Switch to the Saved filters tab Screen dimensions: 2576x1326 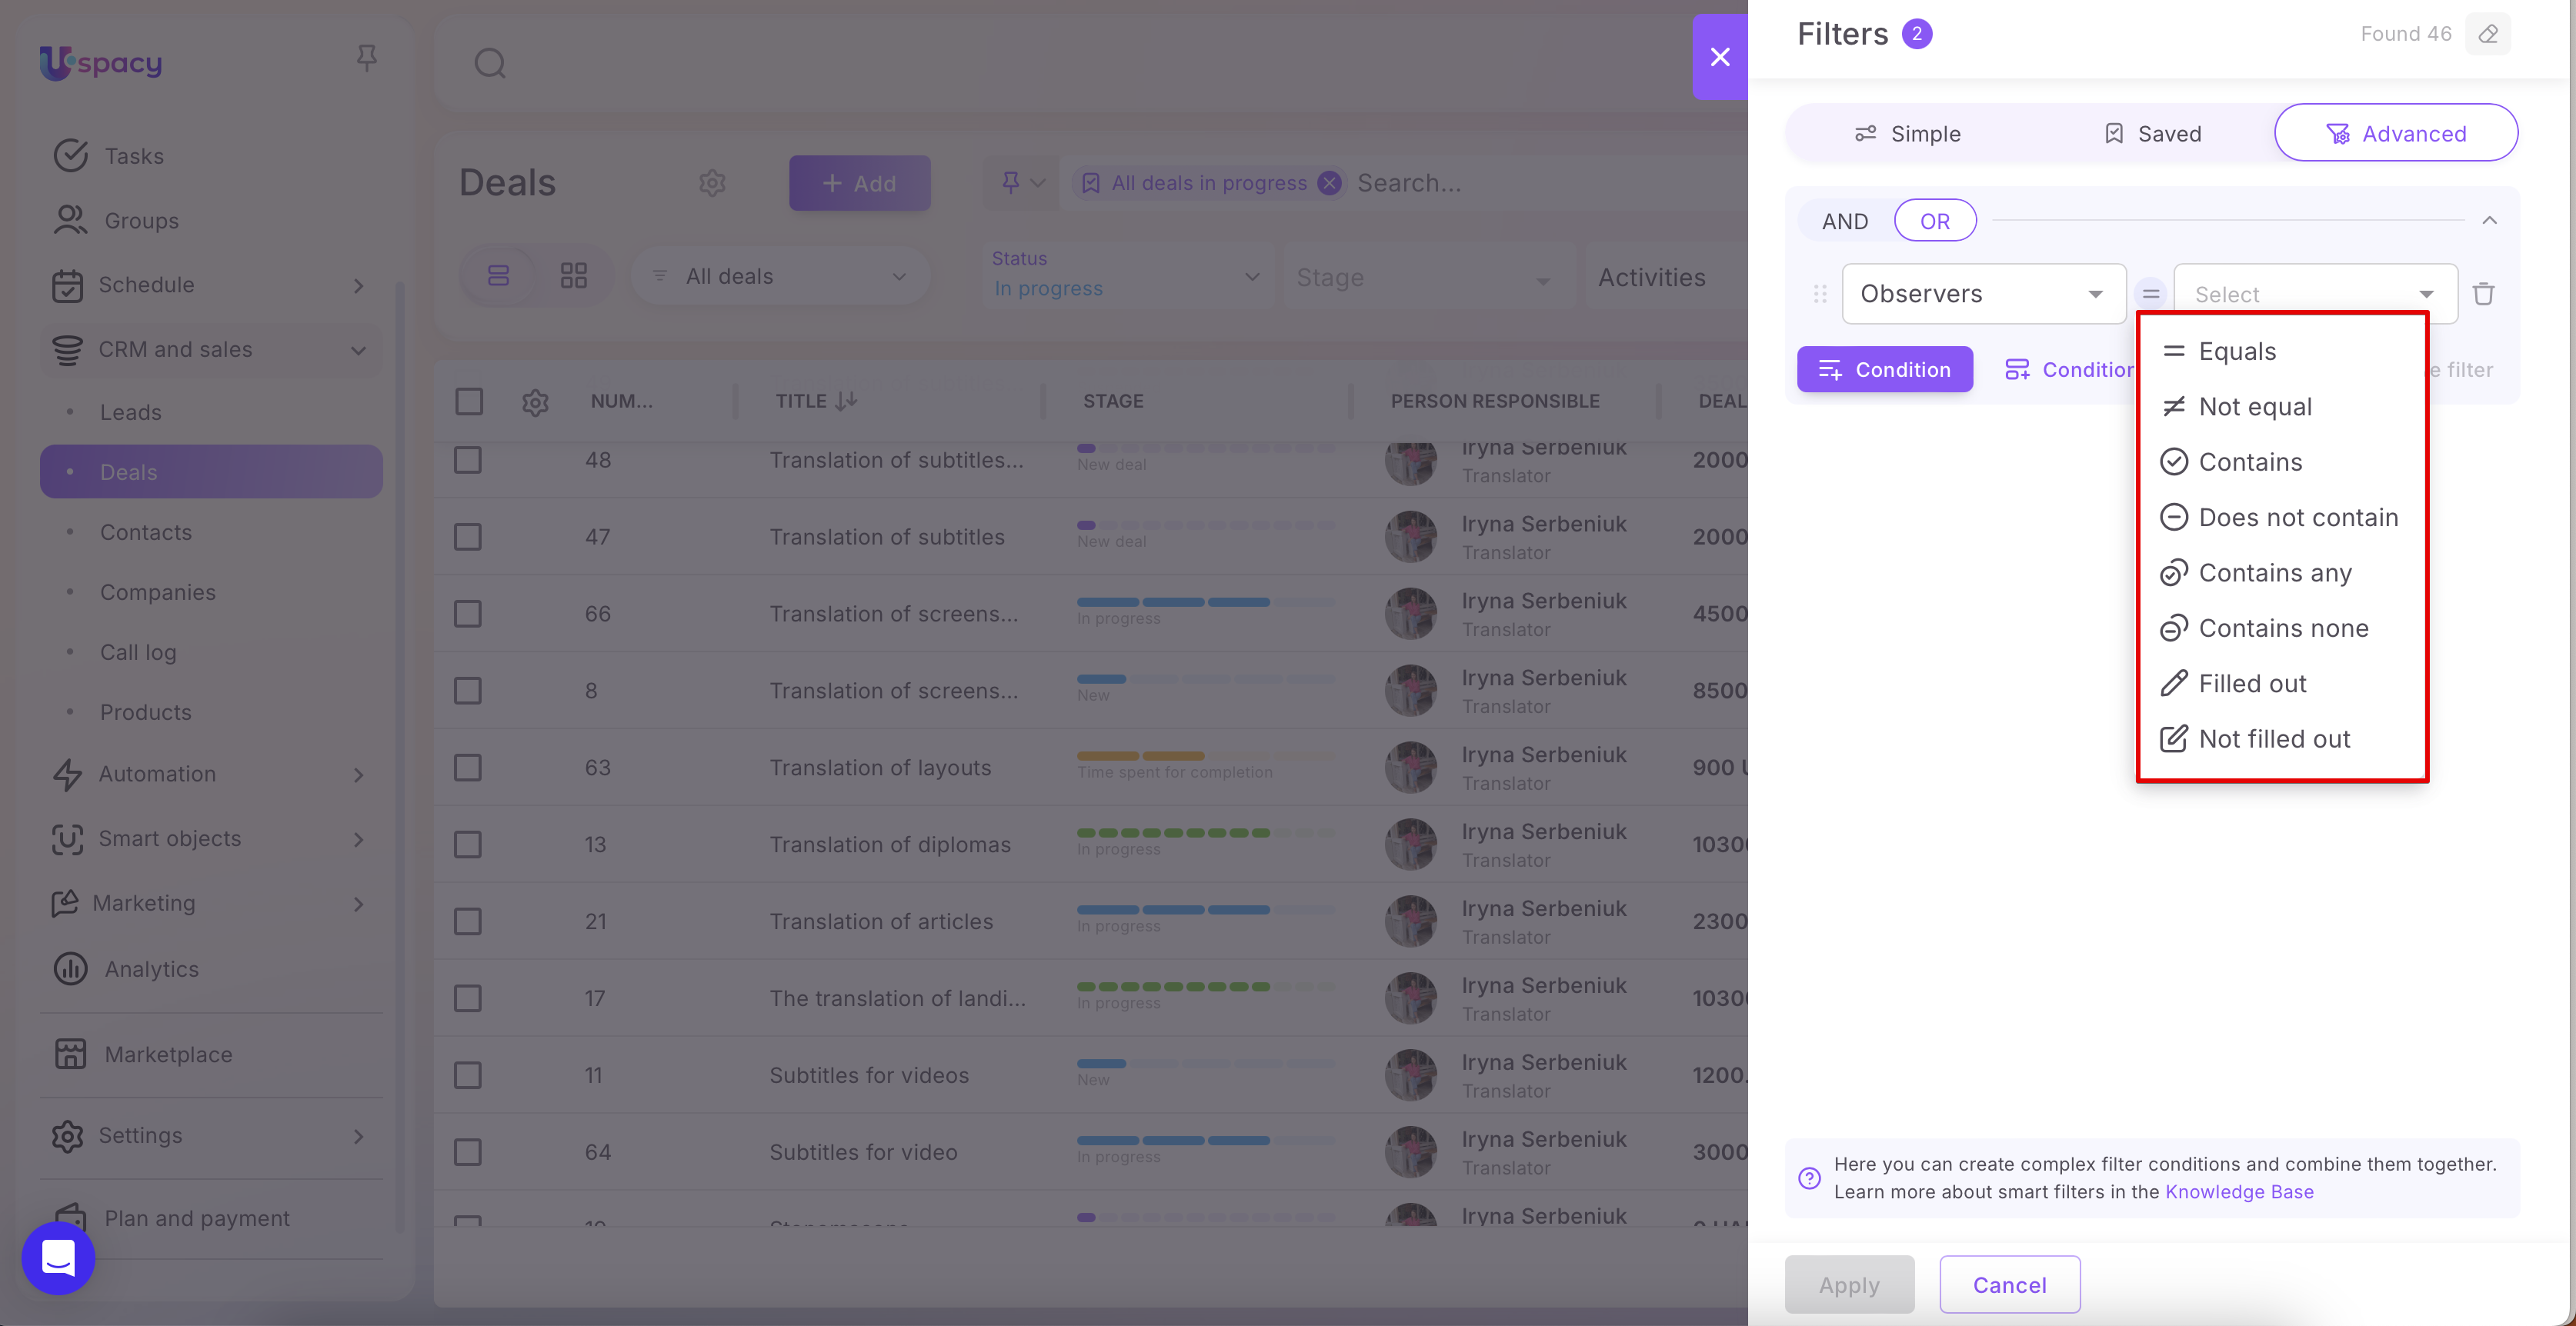pos(2152,134)
